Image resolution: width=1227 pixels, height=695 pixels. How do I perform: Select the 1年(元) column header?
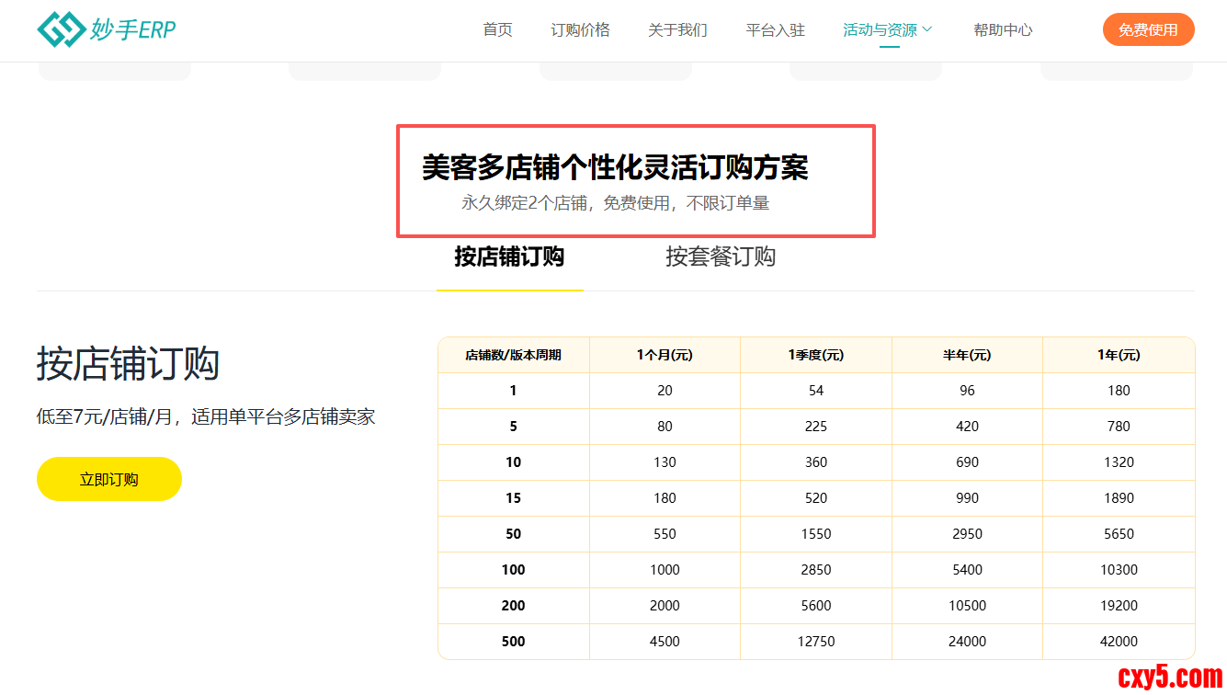(1119, 355)
